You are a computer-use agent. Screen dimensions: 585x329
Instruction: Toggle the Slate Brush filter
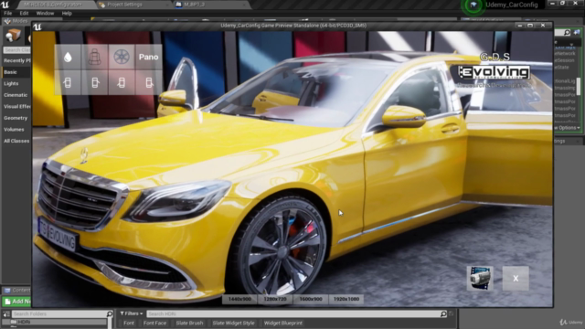189,323
